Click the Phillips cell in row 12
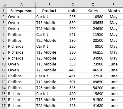This screenshot has width=123, height=109. point(22,76)
